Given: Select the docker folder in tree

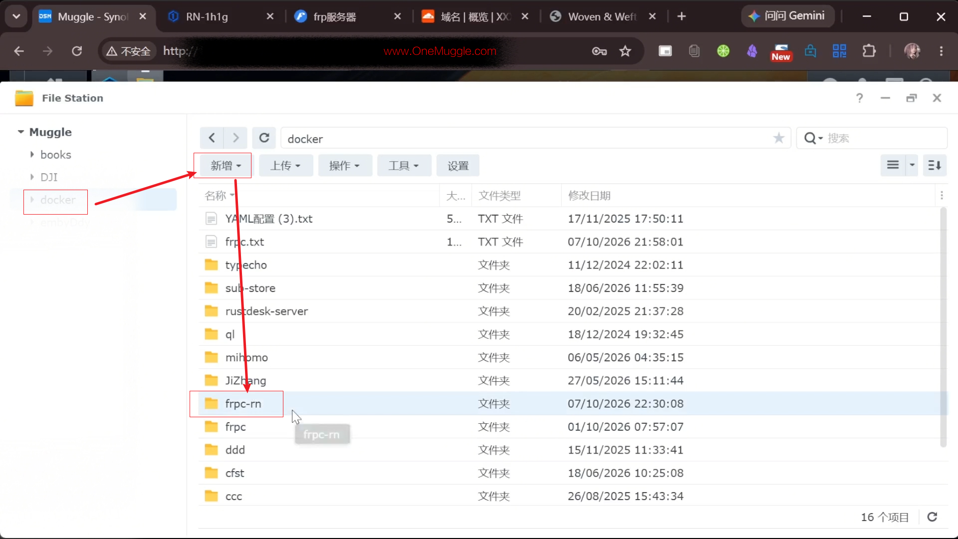Looking at the screenshot, I should [x=93, y=200].
